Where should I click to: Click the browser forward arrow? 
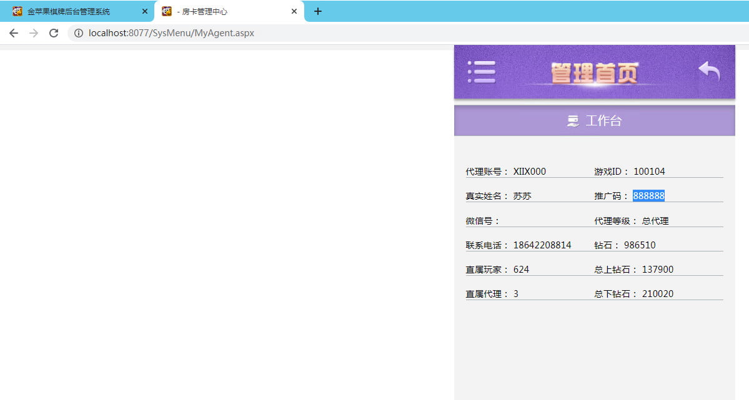(34, 33)
